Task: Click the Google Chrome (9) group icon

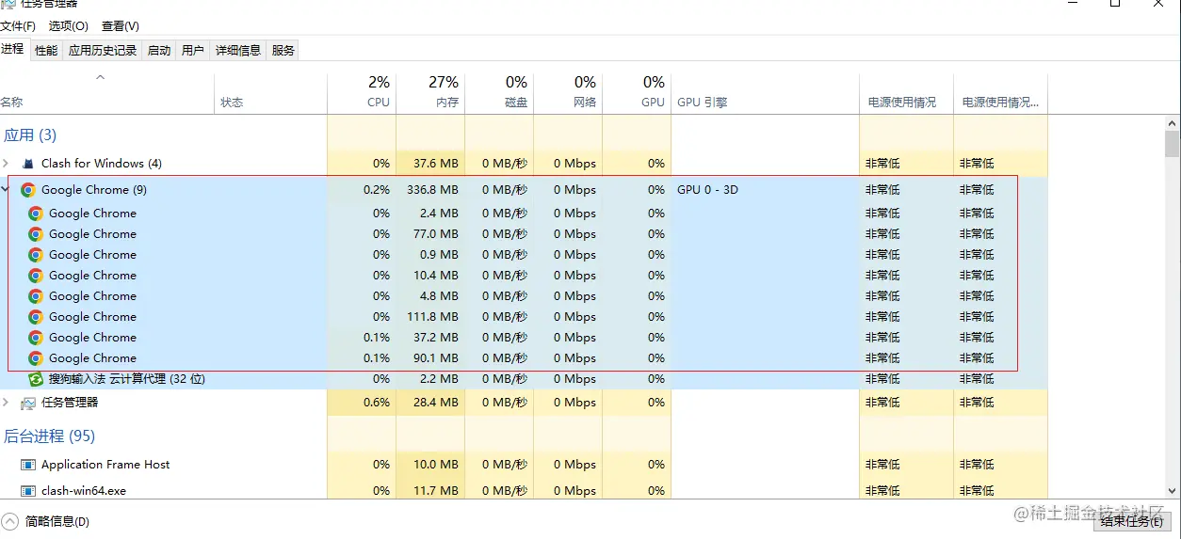Action: (28, 190)
